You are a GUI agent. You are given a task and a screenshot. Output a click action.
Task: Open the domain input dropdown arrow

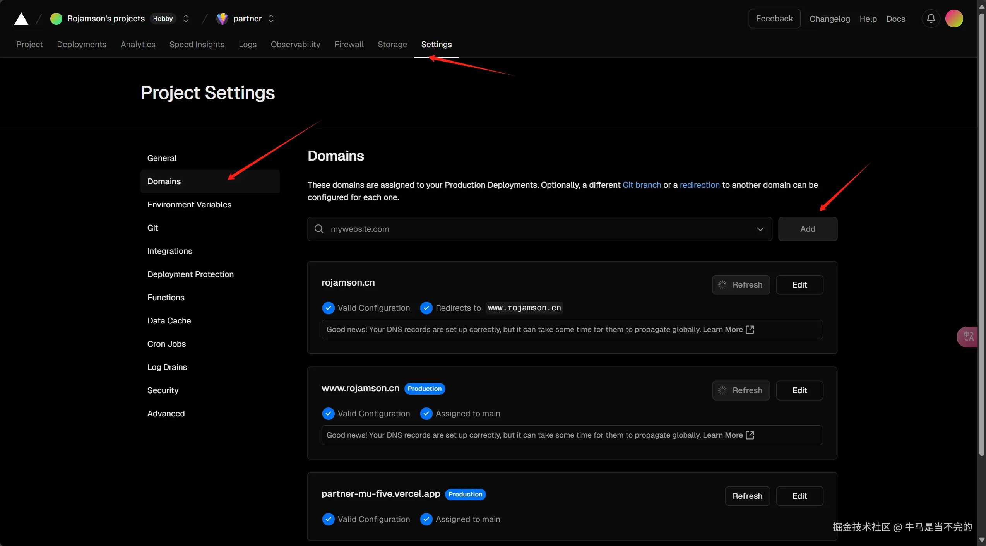pos(760,229)
